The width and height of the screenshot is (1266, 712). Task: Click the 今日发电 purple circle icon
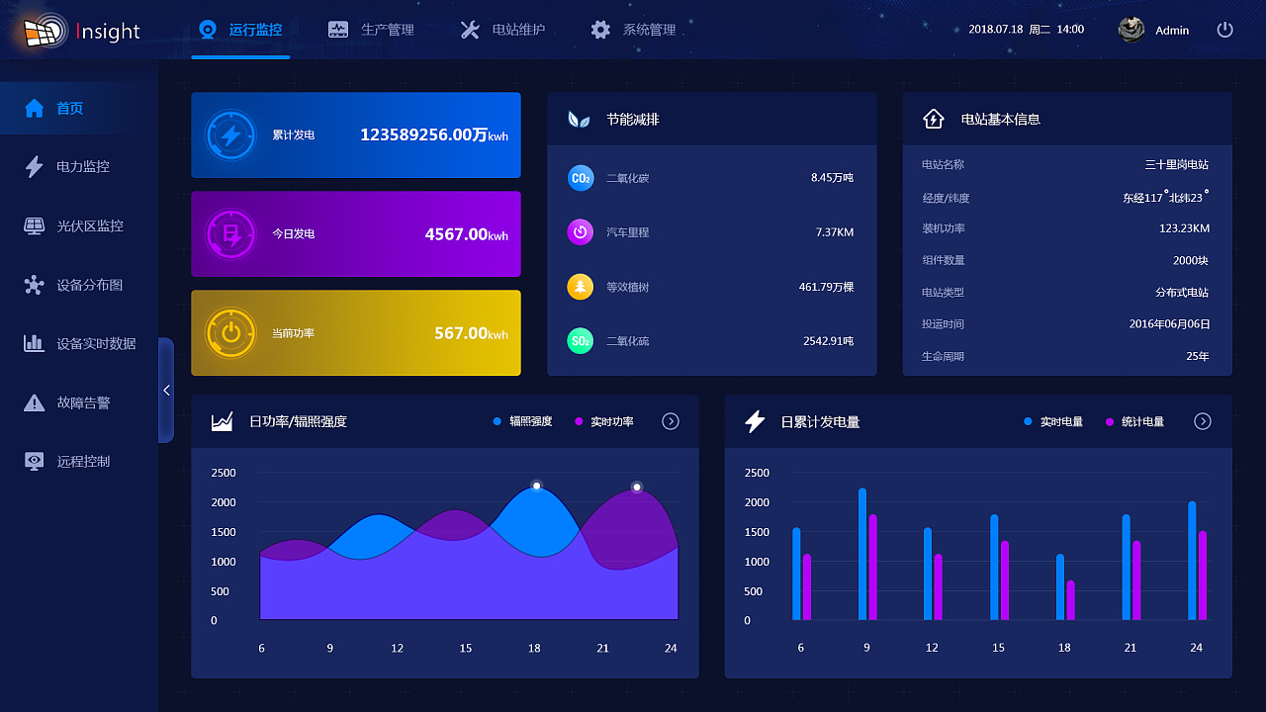tap(230, 234)
